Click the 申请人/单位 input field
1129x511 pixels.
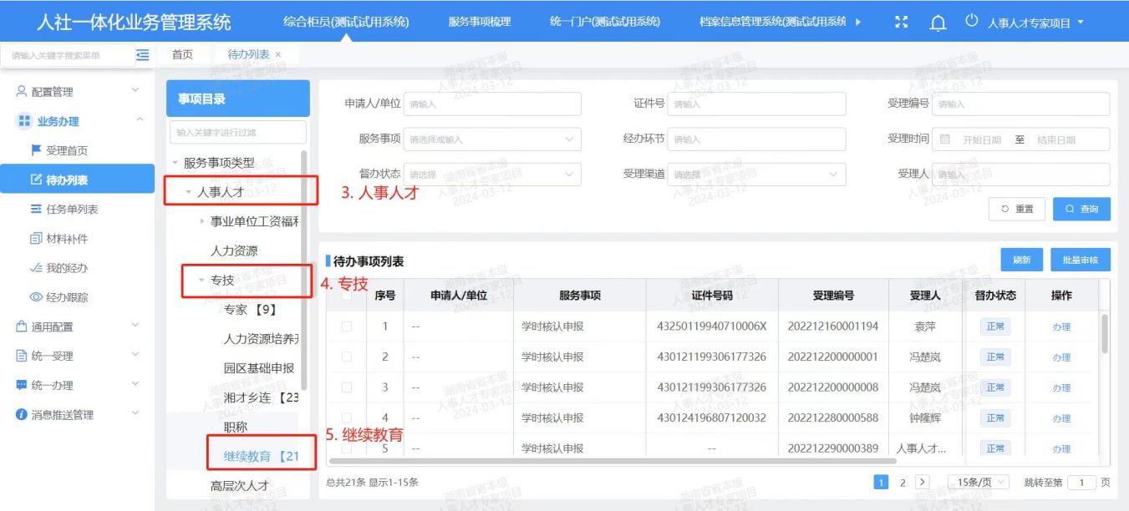tap(492, 104)
